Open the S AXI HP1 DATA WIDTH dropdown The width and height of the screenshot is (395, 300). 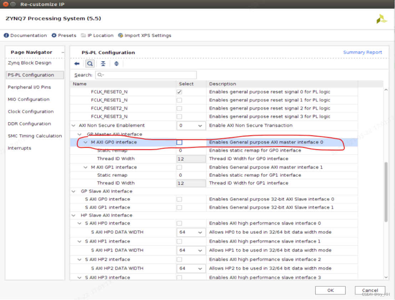pos(191,250)
